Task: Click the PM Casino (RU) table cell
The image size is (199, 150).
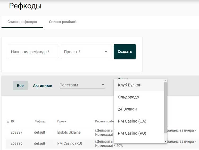Action: (x=70, y=143)
